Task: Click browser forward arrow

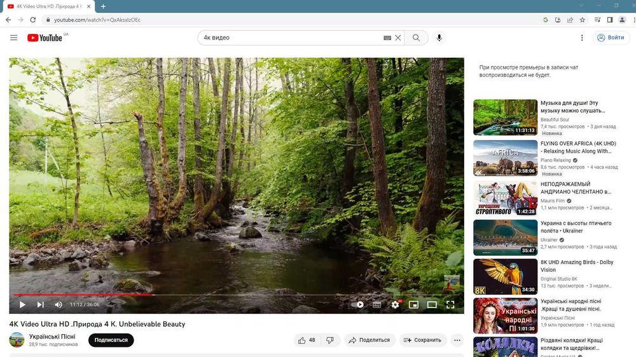Action: pyautogui.click(x=21, y=20)
